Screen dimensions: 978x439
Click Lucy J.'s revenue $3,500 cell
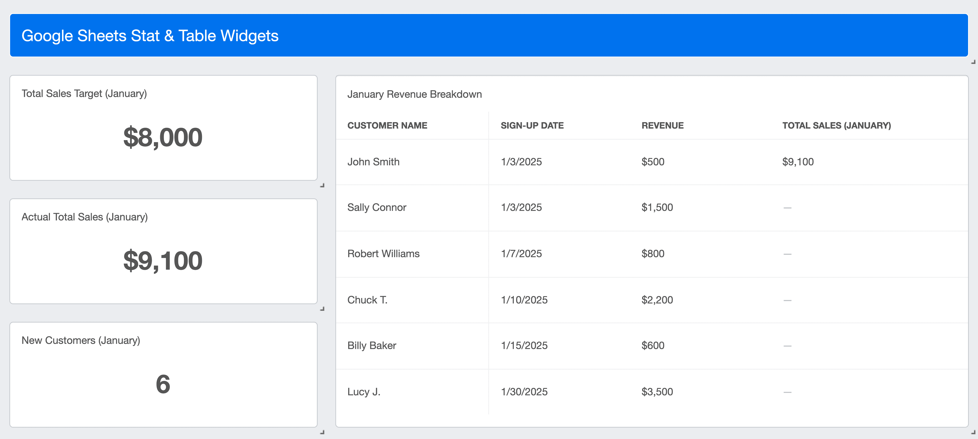657,392
